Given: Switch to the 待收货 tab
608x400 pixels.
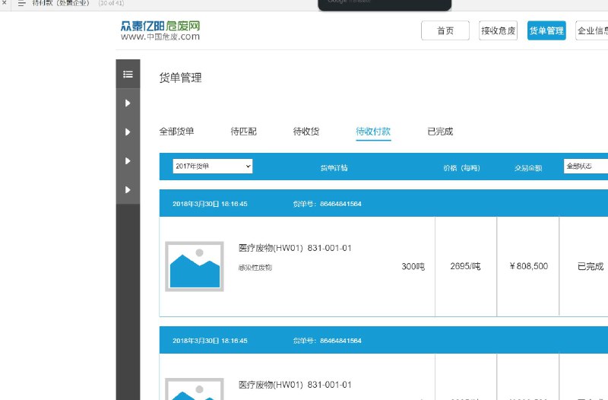Looking at the screenshot, I should coord(306,132).
